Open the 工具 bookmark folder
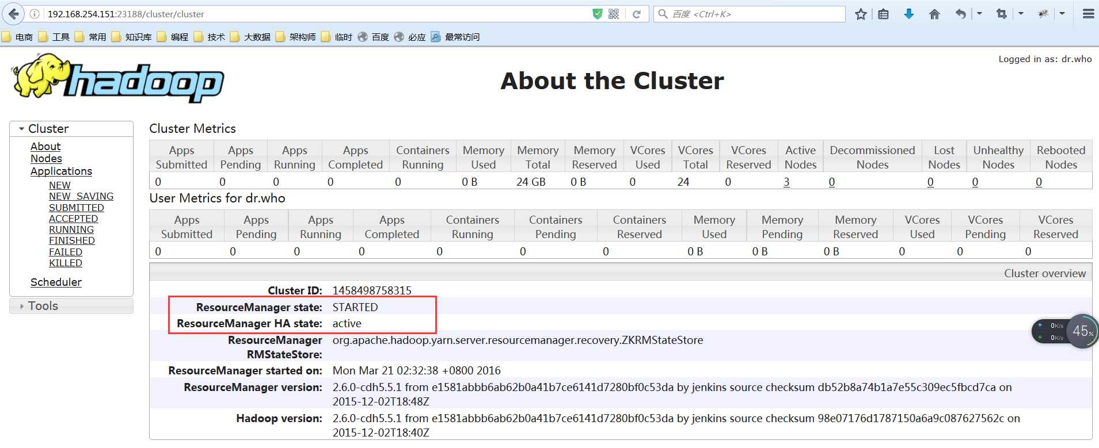1099x448 pixels. click(x=54, y=37)
